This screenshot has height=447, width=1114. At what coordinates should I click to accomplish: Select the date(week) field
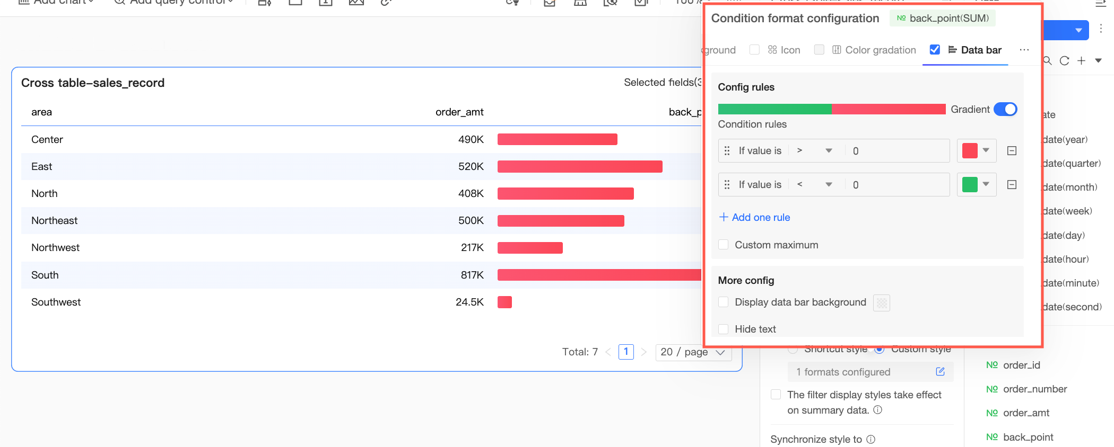pyautogui.click(x=1067, y=211)
